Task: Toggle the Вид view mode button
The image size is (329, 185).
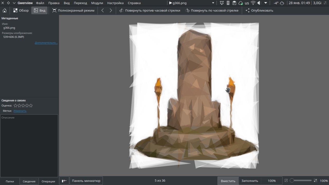Action: coord(40,11)
